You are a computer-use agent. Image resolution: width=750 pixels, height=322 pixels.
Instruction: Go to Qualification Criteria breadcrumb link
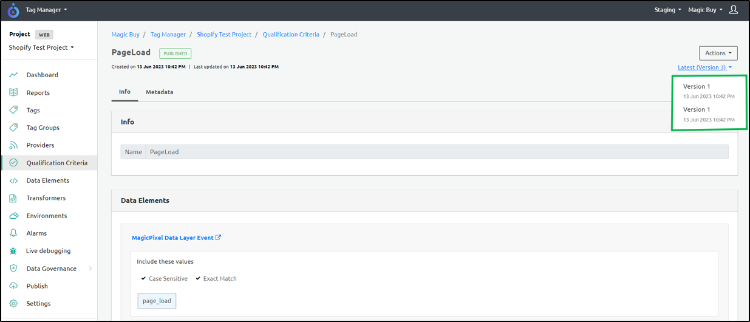pyautogui.click(x=290, y=35)
